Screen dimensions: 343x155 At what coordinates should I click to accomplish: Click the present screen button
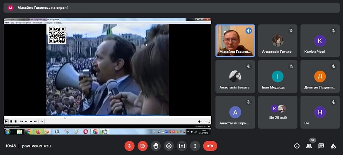click(182, 146)
